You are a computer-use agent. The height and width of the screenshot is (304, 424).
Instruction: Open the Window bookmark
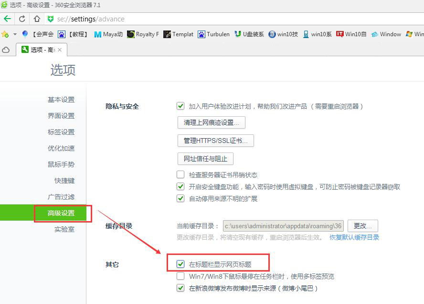(x=386, y=34)
